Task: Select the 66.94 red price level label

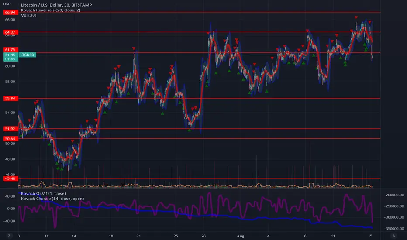Action: pos(10,12)
